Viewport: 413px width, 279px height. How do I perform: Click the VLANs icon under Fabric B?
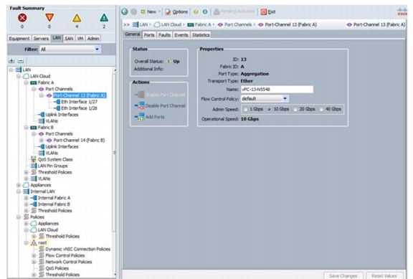tap(42, 153)
